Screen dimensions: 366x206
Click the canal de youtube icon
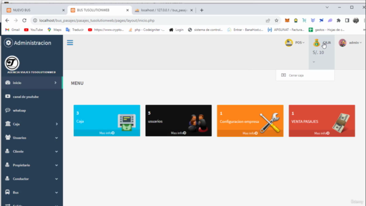[x=7, y=96]
